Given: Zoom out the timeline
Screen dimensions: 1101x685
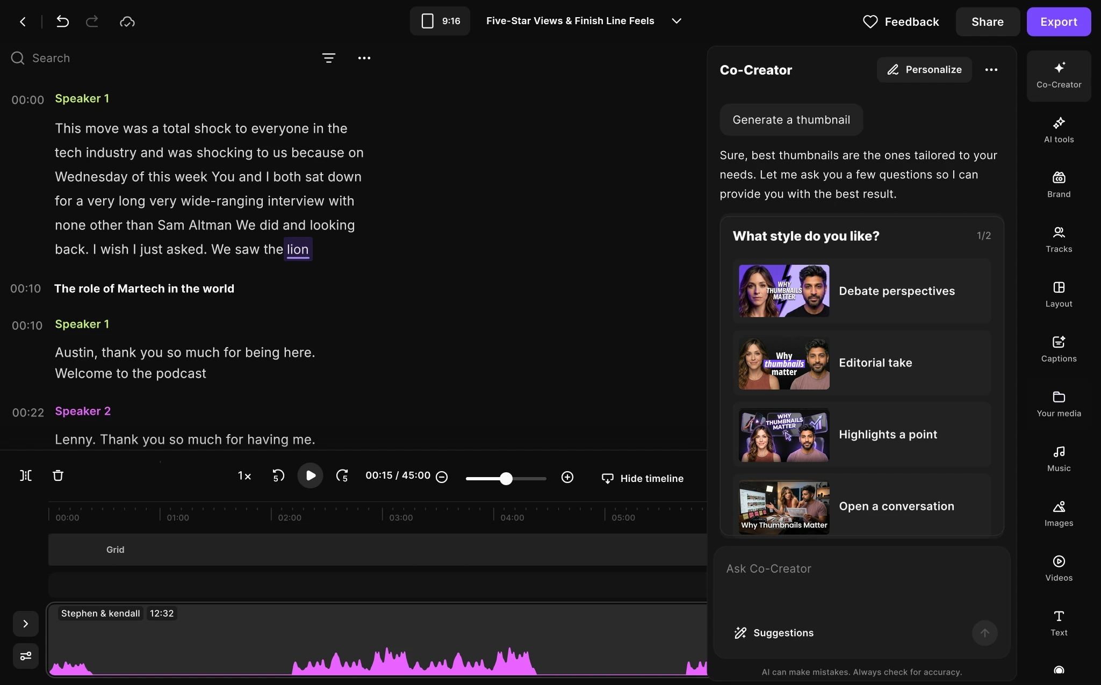Looking at the screenshot, I should coord(442,477).
